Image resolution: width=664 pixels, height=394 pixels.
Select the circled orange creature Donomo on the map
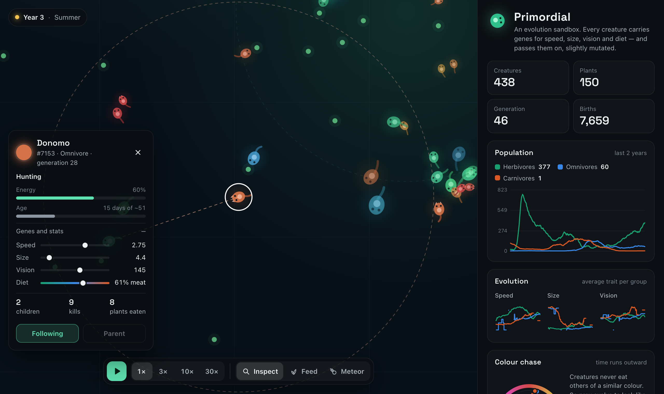click(x=239, y=197)
